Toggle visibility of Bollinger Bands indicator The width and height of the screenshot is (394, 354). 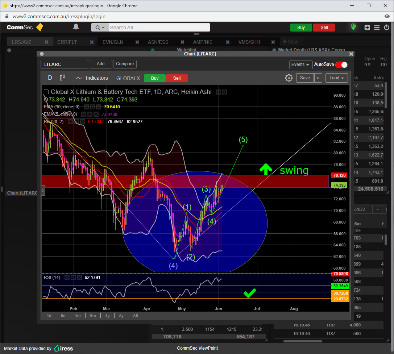click(x=70, y=122)
